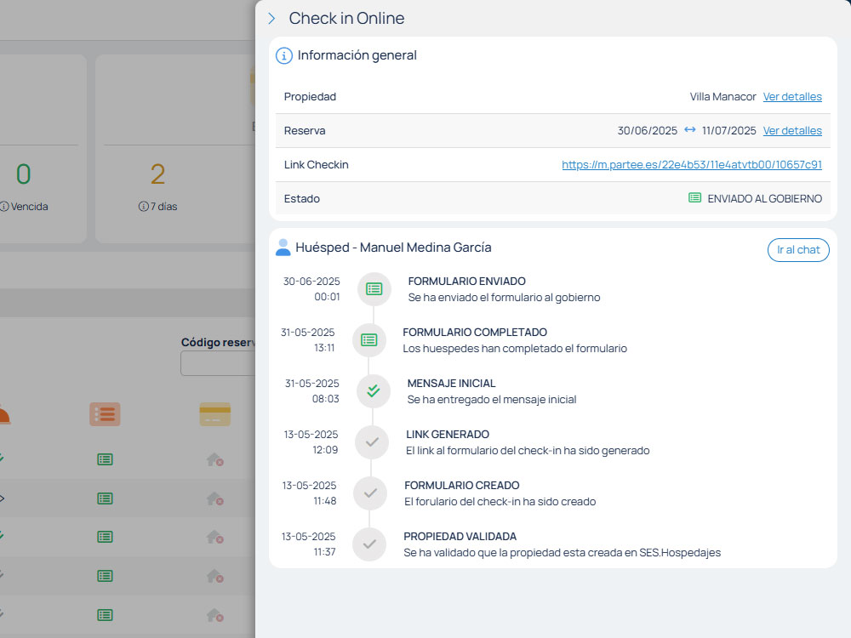This screenshot has height=638, width=851.
Task: Click the 2 count in 7 días card
Action: (157, 174)
